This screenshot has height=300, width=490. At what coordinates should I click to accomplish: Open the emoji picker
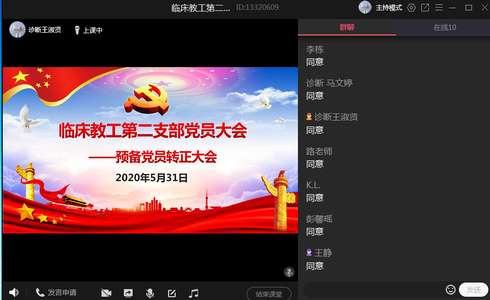click(451, 290)
